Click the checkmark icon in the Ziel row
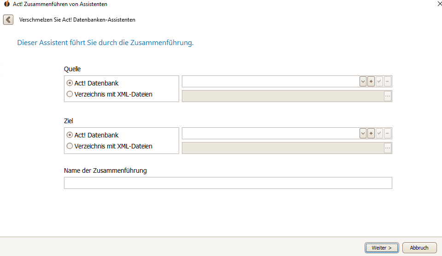 [379, 133]
